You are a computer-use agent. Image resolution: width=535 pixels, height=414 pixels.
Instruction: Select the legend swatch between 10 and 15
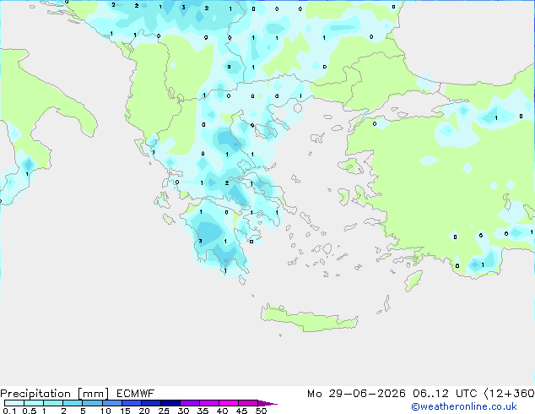click(x=112, y=403)
